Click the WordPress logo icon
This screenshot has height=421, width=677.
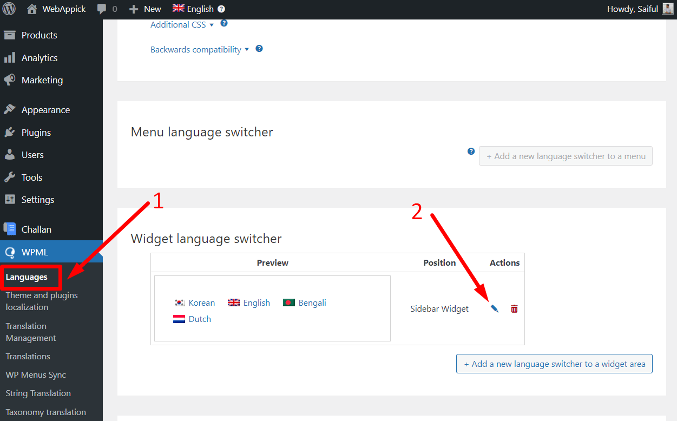(9, 9)
